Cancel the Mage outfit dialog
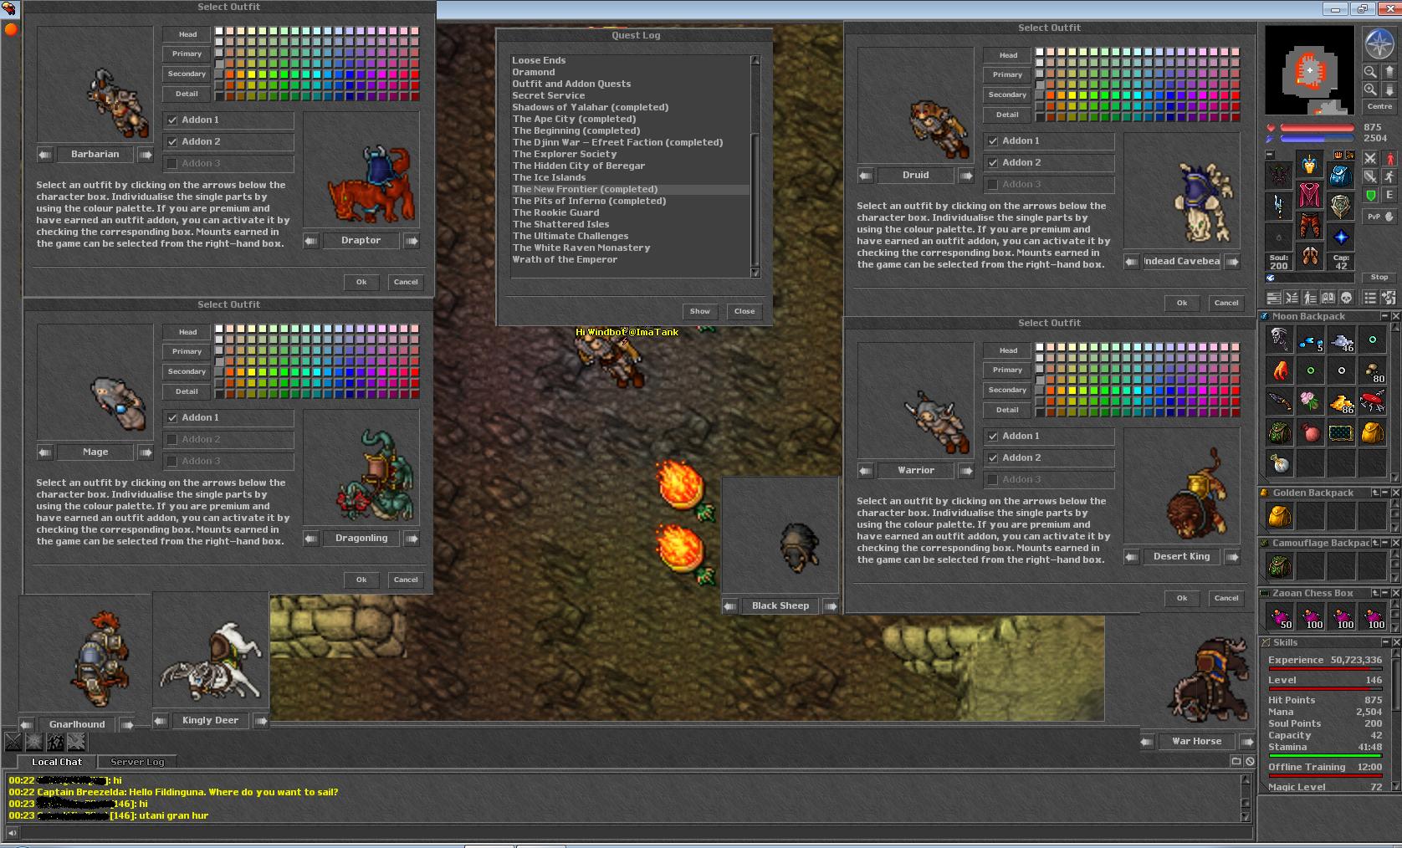 coord(406,580)
